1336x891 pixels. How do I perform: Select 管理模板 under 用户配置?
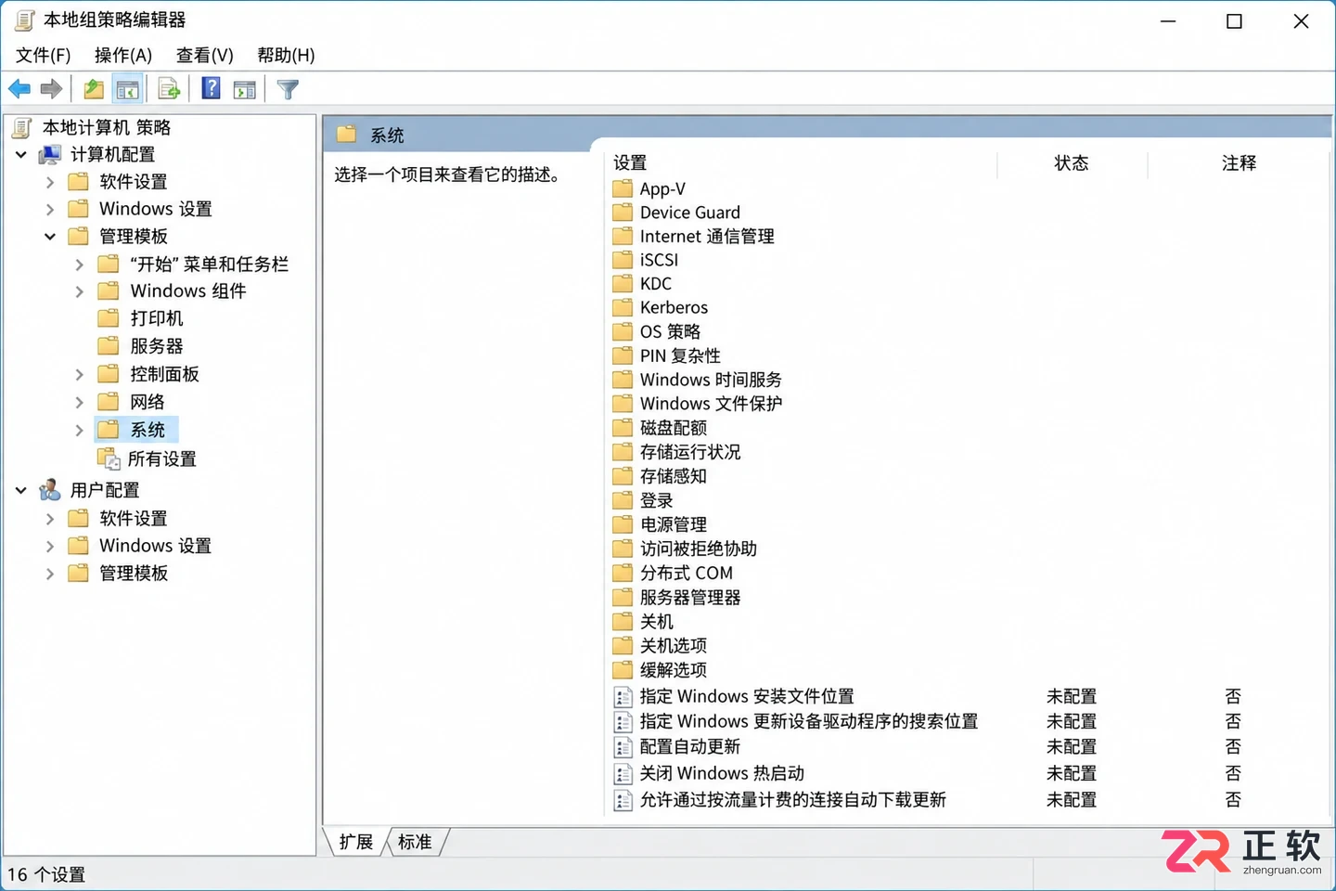tap(134, 573)
